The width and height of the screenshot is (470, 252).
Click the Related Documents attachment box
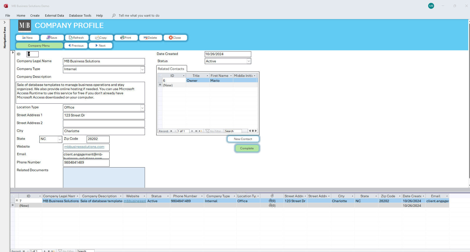click(x=104, y=177)
